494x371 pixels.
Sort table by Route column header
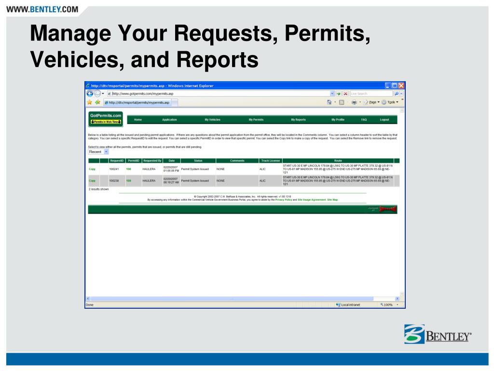(338, 160)
